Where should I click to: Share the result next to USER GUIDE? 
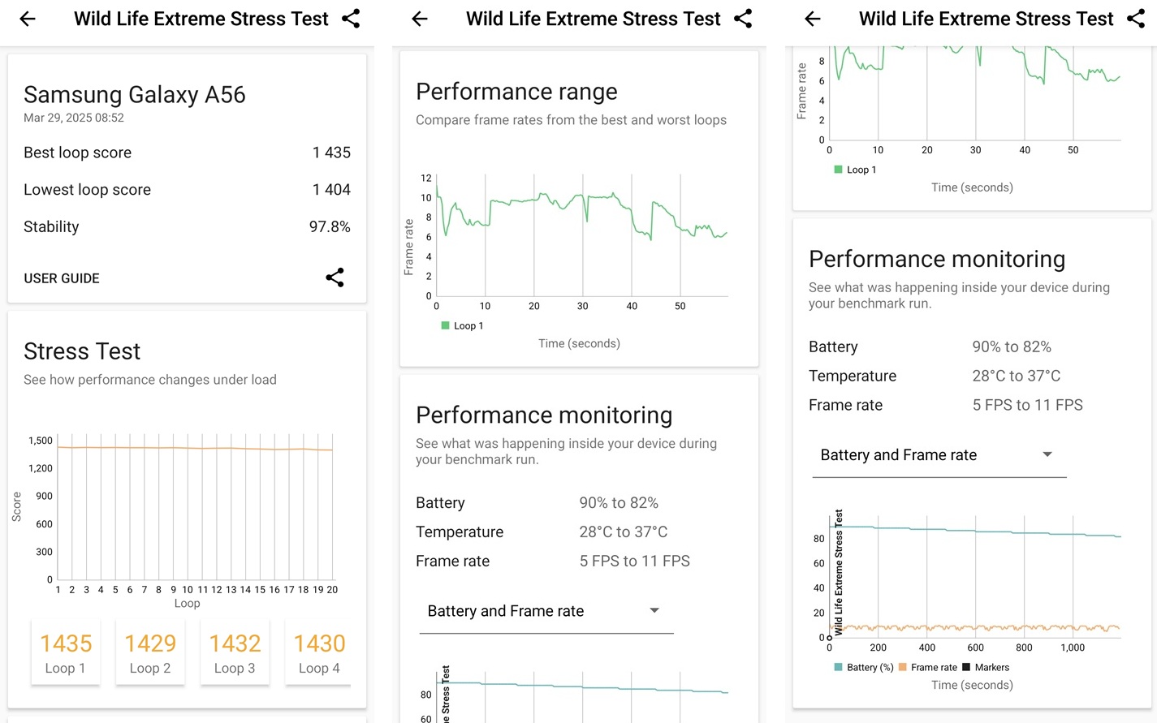(335, 278)
